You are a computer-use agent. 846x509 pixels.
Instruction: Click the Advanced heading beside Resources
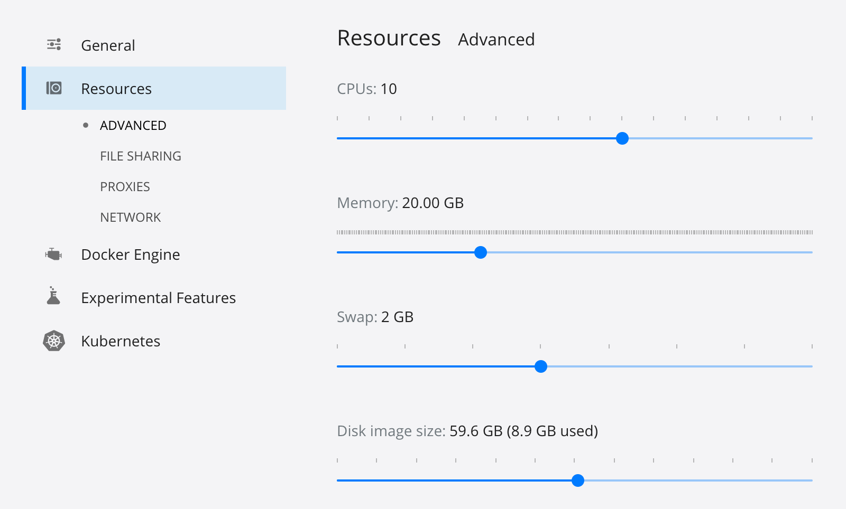pyautogui.click(x=496, y=40)
